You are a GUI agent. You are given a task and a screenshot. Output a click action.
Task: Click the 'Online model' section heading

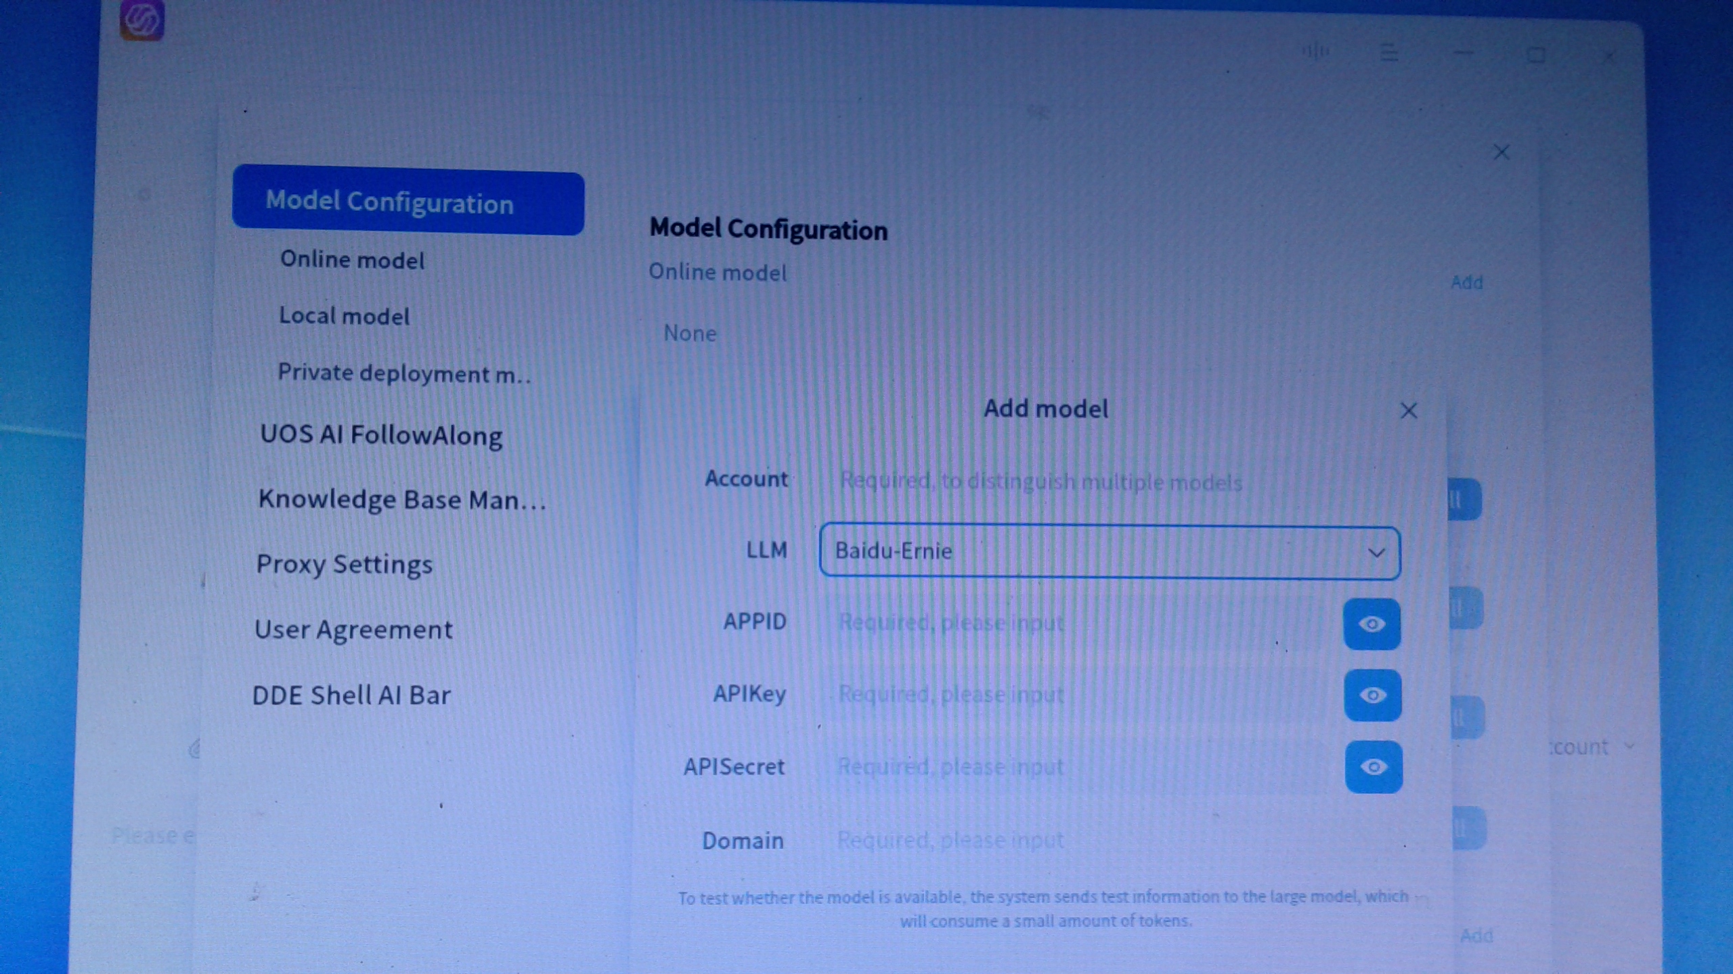(718, 273)
